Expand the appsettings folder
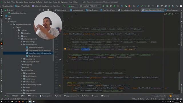Image resolution: width=183 pixels, height=103 pixels. [x=21, y=42]
